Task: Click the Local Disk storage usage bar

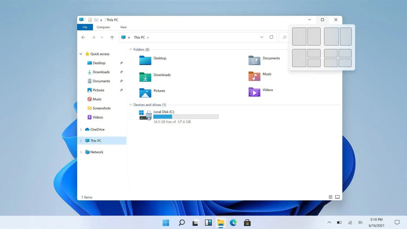Action: click(186, 116)
